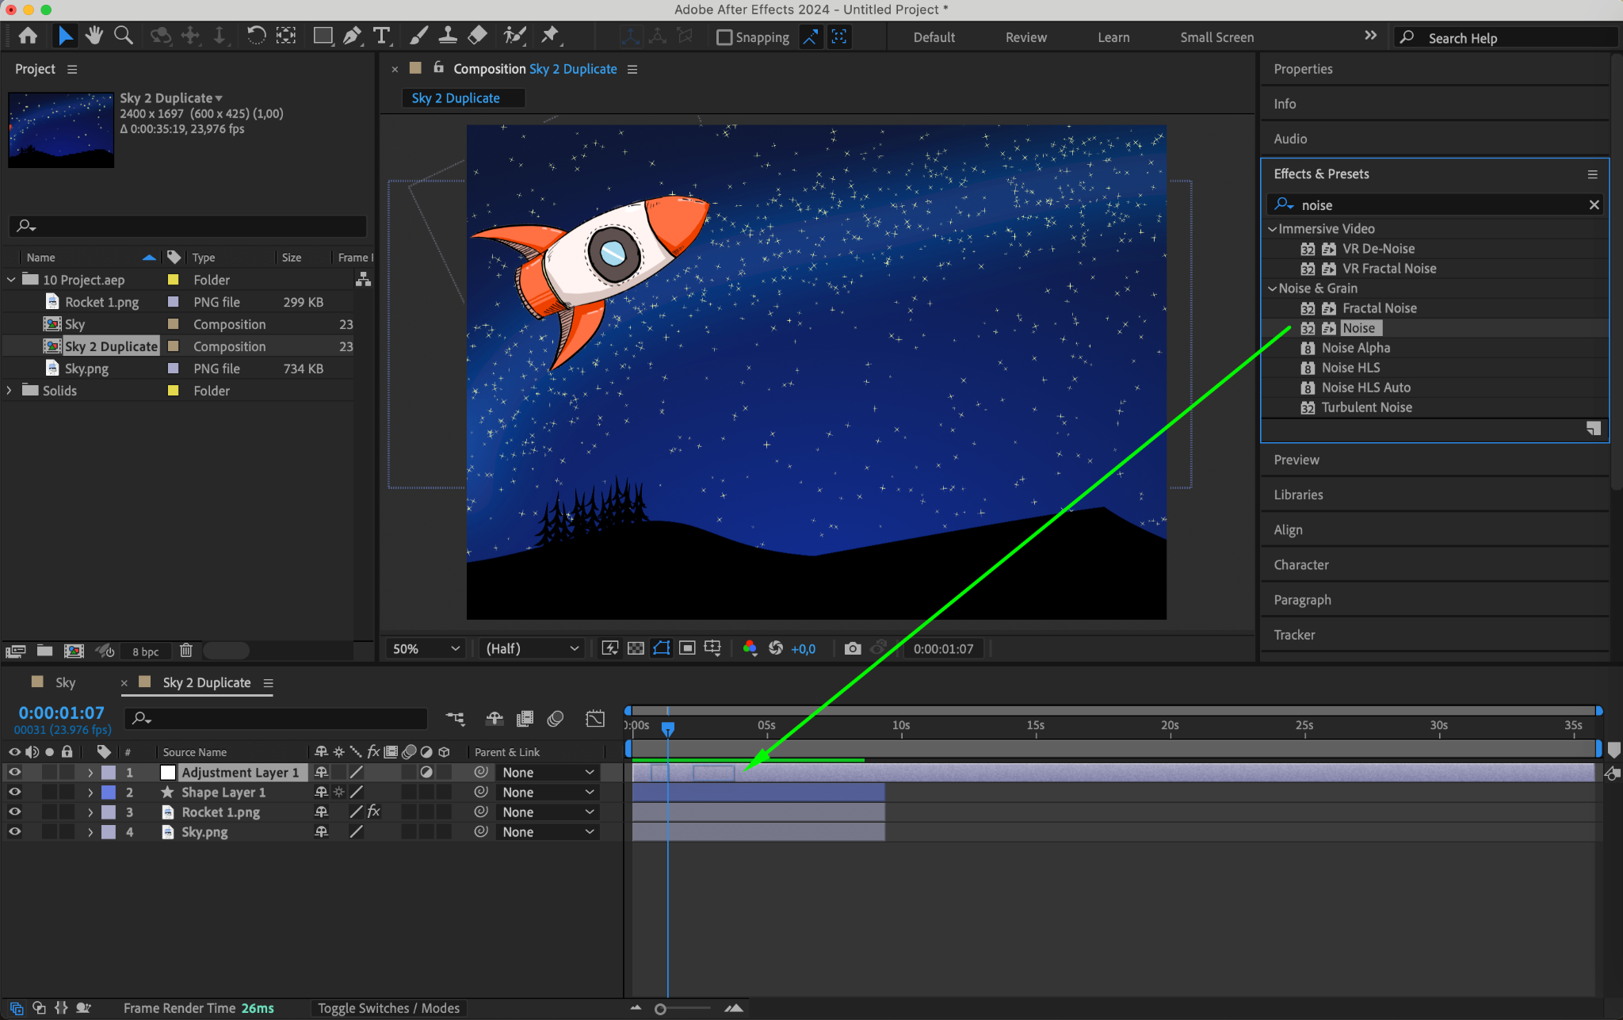Image resolution: width=1623 pixels, height=1020 pixels.
Task: Delete selected item with trash icon
Action: [x=186, y=651]
